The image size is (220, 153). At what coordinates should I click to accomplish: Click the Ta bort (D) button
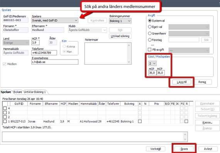click(207, 109)
